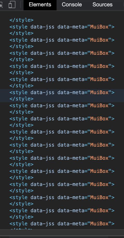Screen dimensions: 124x238
Task: Click the breadcrumb bar below the DOM tree
Action: (x=62, y=233)
